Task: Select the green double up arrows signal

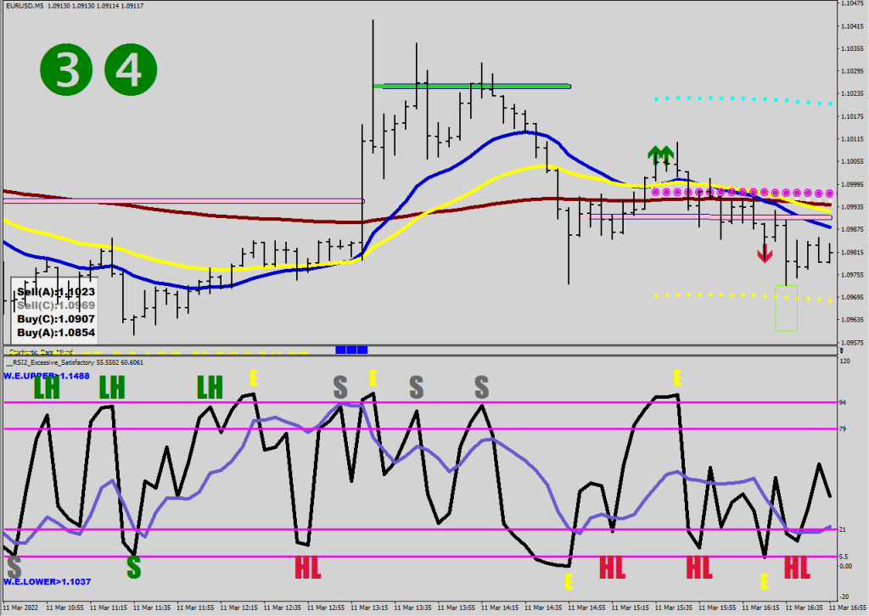Action: [x=660, y=154]
